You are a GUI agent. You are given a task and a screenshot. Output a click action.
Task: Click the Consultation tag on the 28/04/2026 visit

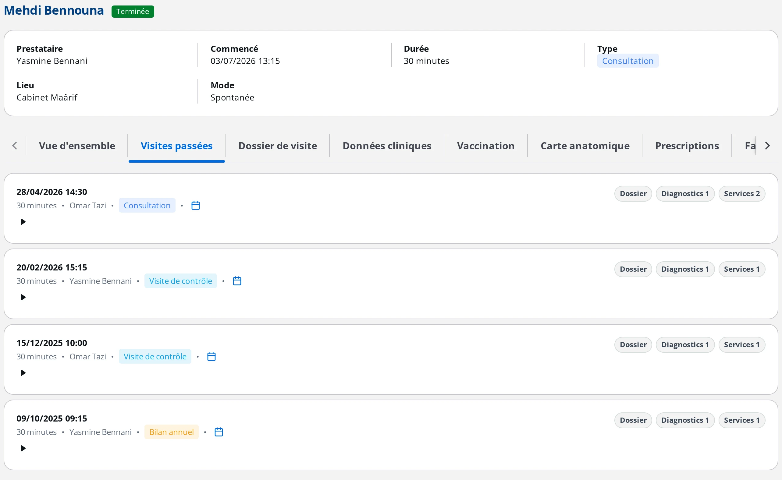(x=147, y=205)
